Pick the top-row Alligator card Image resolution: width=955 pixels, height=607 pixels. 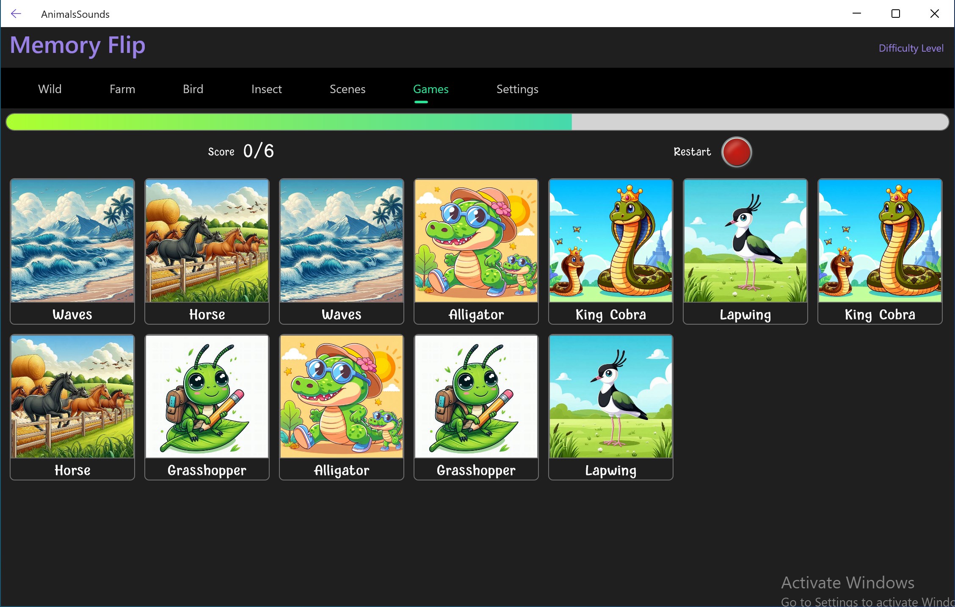[476, 251]
